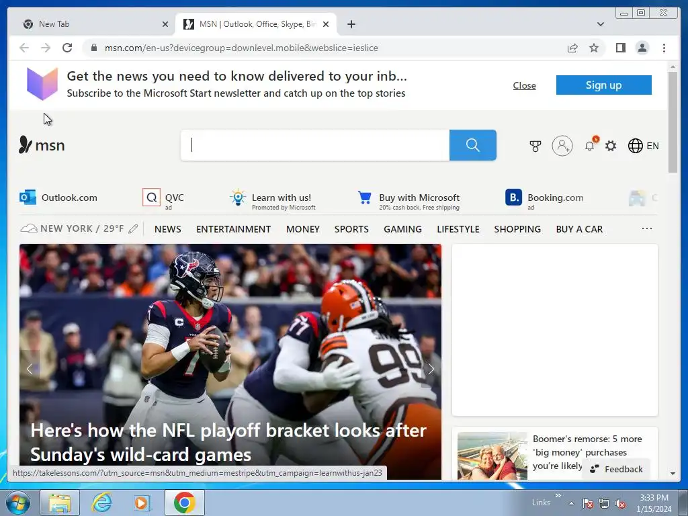This screenshot has width=688, height=516.
Task: Open Microsoft Rewards trophy icon
Action: pos(535,146)
